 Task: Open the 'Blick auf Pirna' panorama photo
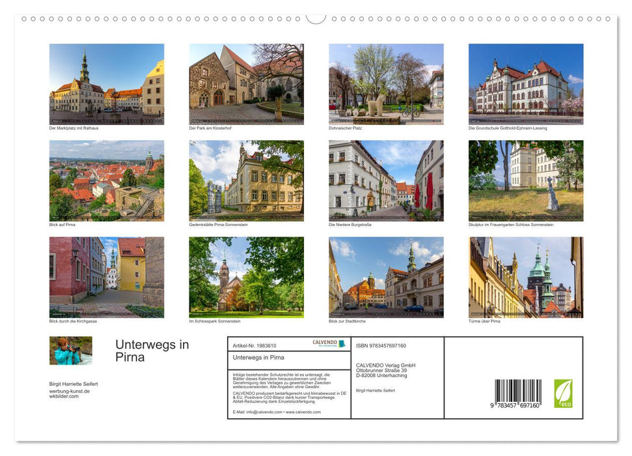click(x=107, y=180)
